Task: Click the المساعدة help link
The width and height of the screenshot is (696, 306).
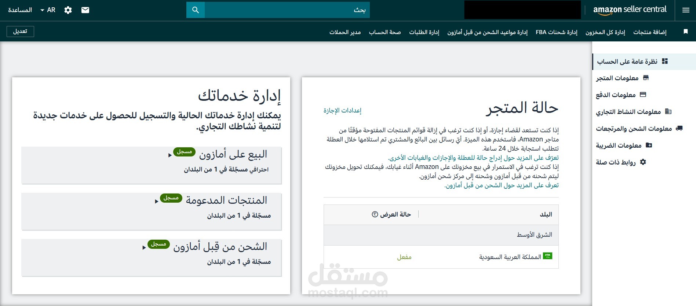Action: [20, 10]
